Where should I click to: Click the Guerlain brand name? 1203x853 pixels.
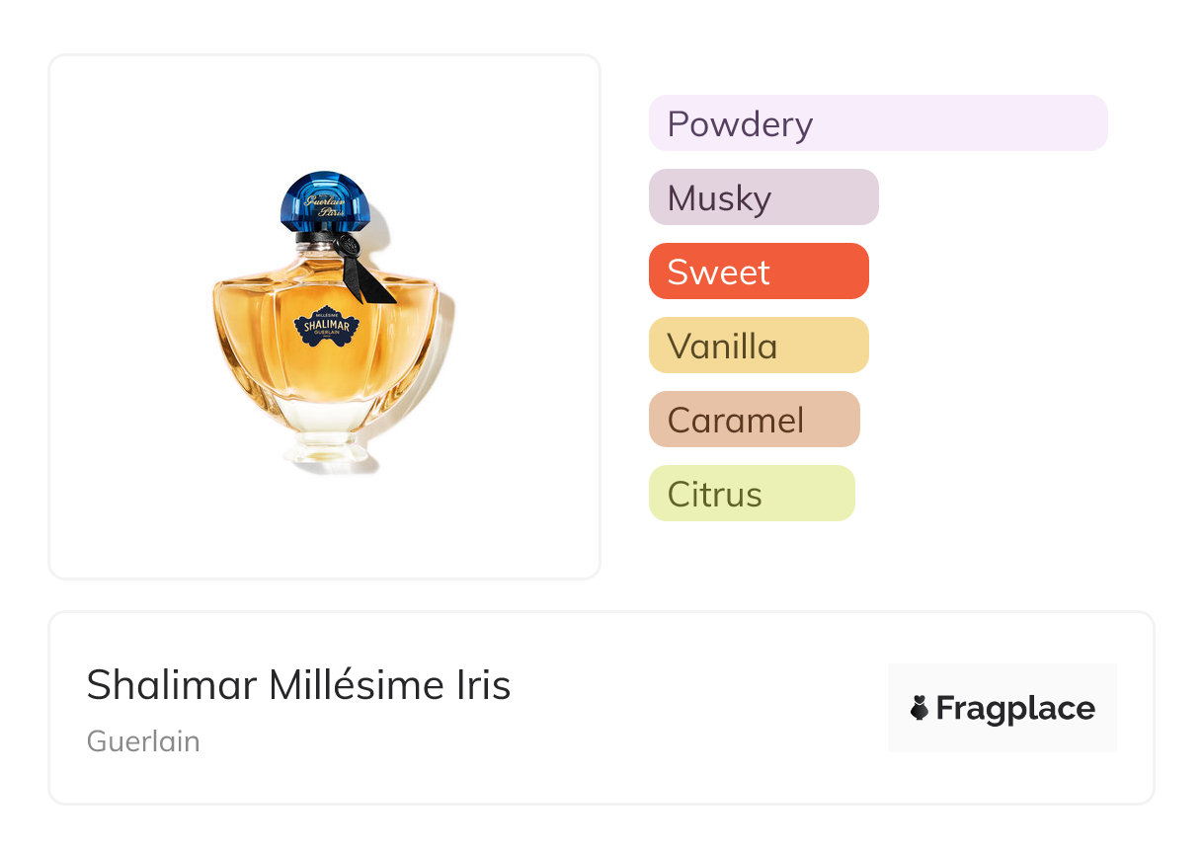pos(143,741)
